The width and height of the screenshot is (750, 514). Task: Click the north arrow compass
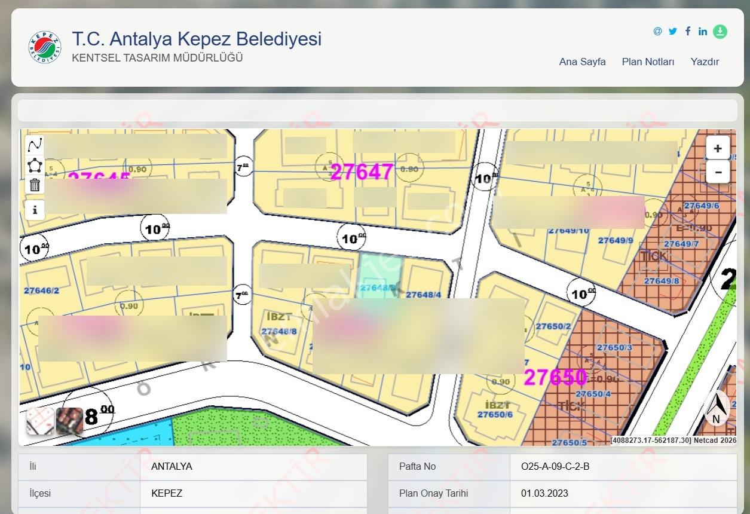pyautogui.click(x=717, y=408)
